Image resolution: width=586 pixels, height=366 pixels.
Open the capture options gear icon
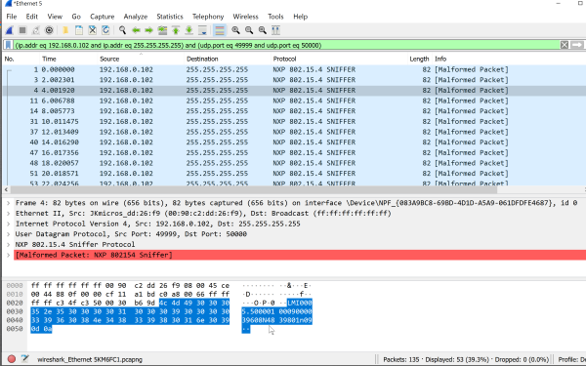pos(49,30)
